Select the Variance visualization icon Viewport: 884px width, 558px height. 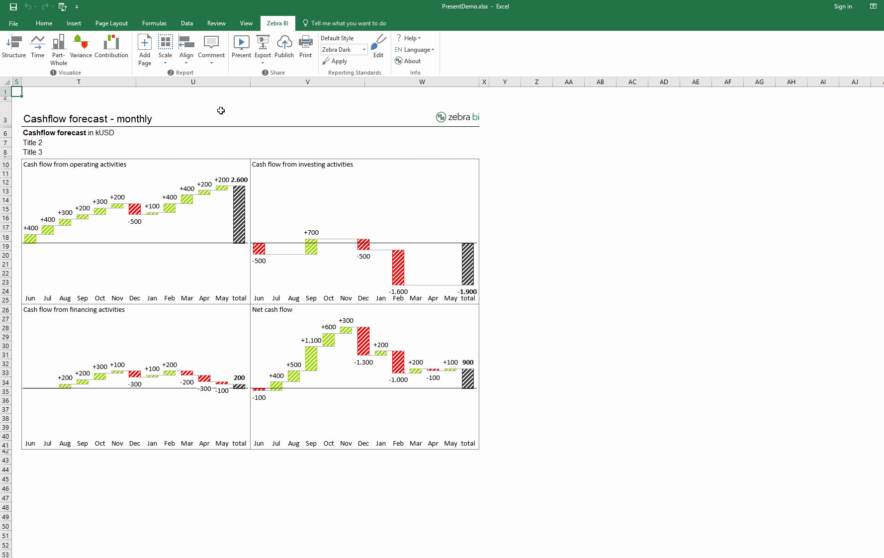[81, 47]
